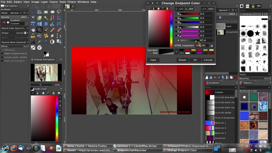This screenshot has width=272, height=153.
Task: Open the Repeat None (extend) dropdown
Action: coord(15,42)
